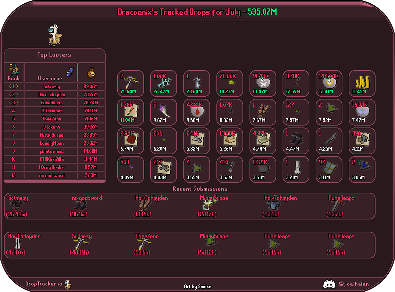Click the rune icon worth 12.41M
Viewport: 395px width, 292px height.
tap(330, 82)
